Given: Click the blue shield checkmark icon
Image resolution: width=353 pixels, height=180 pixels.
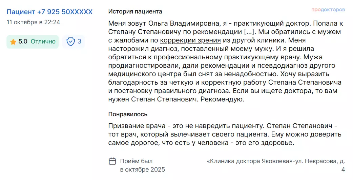Looking at the screenshot, I should pyautogui.click(x=70, y=42).
